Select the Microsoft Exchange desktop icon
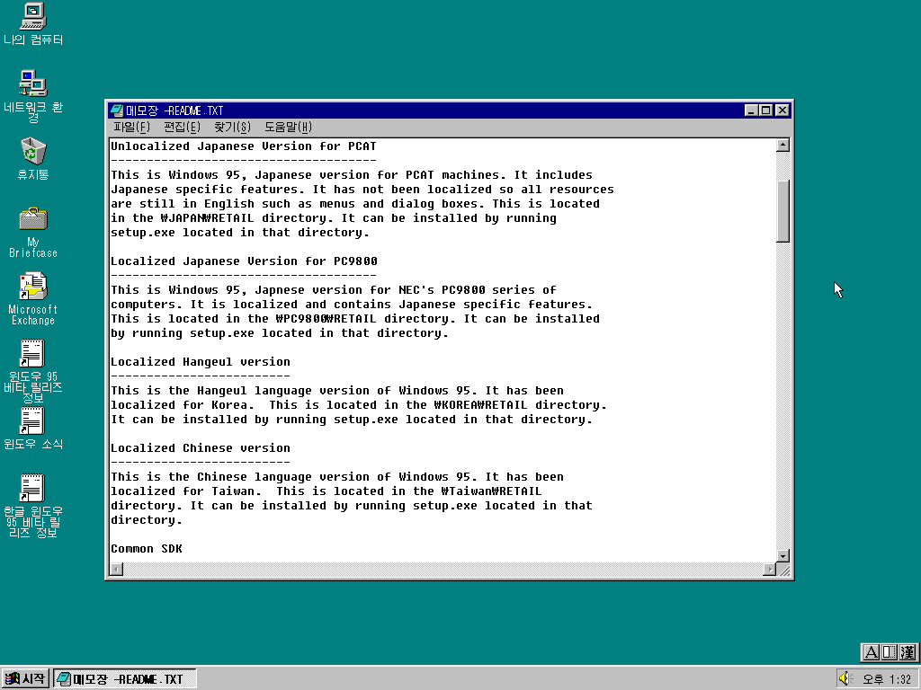This screenshot has width=921, height=690. [33, 298]
